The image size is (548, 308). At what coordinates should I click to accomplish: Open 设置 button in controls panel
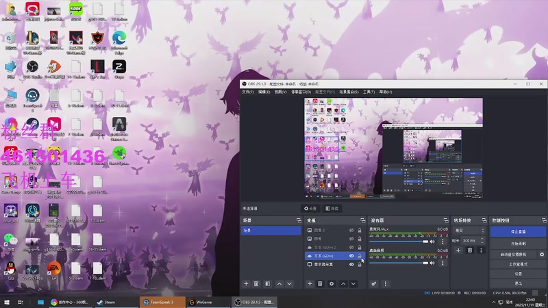518,274
